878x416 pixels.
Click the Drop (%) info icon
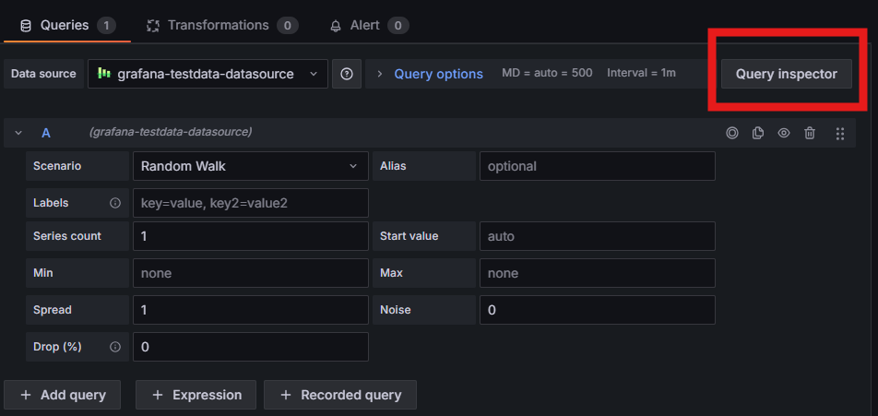(x=115, y=347)
